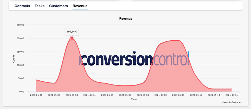251x109 pixels.
Task: Select the 2021-05-03 date on the axis
Action: (x=72, y=95)
